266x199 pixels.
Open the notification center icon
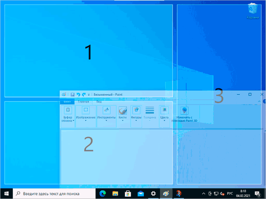coord(258,194)
